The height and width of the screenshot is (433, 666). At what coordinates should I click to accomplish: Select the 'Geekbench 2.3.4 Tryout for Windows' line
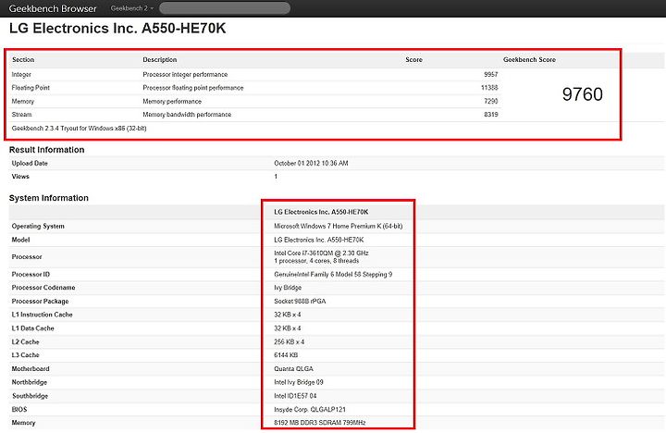79,129
